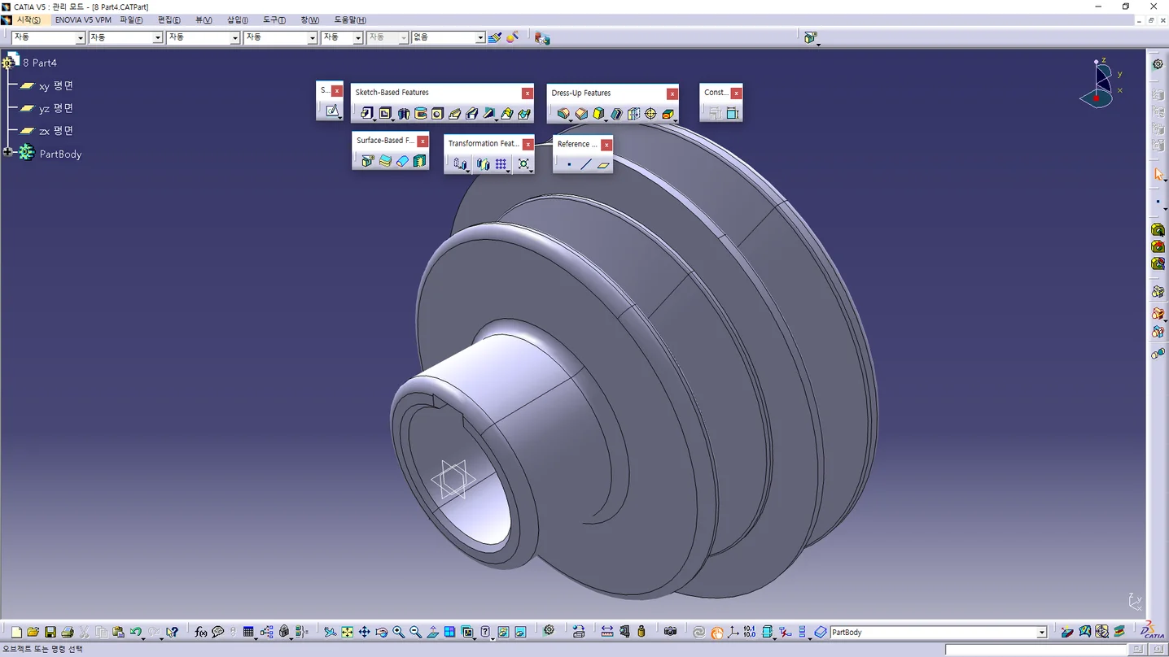1169x657 pixels.
Task: Open the 파일(F) menu
Action: [x=131, y=20]
